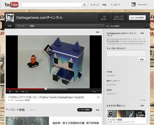
Task: Click the チャンネルを検索 search field
Action: (125, 26)
